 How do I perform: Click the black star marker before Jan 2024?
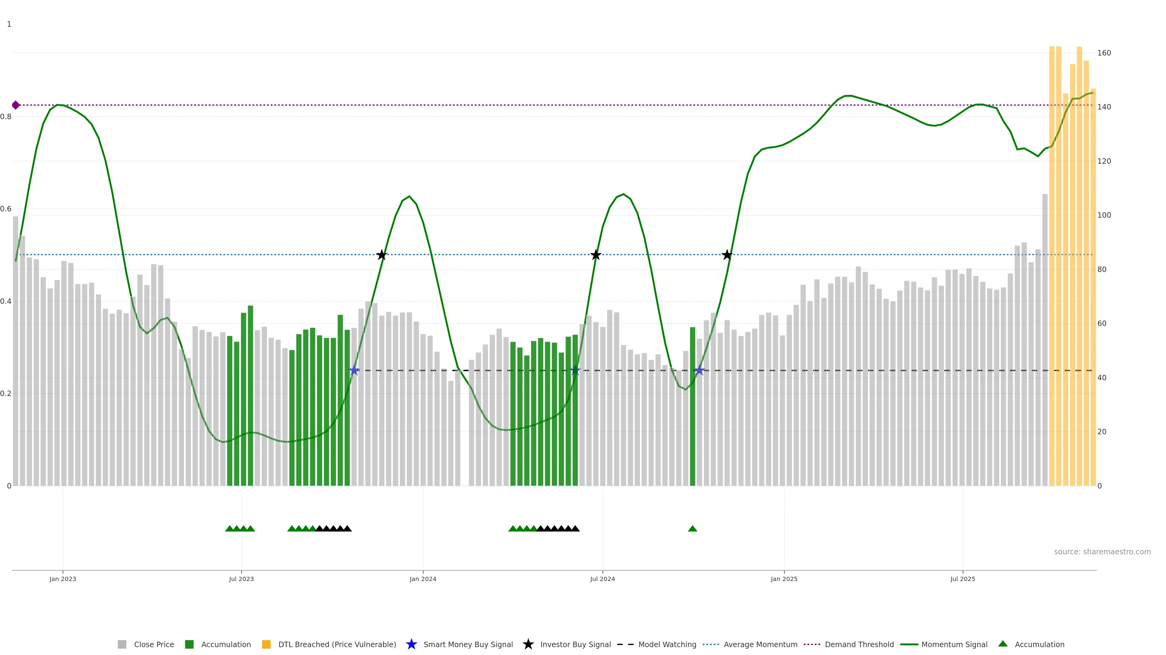click(382, 255)
